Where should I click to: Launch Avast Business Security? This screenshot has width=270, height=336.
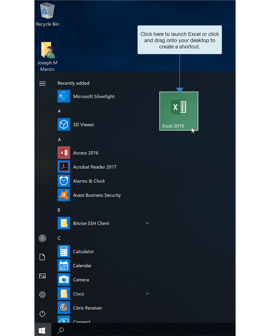pyautogui.click(x=97, y=195)
